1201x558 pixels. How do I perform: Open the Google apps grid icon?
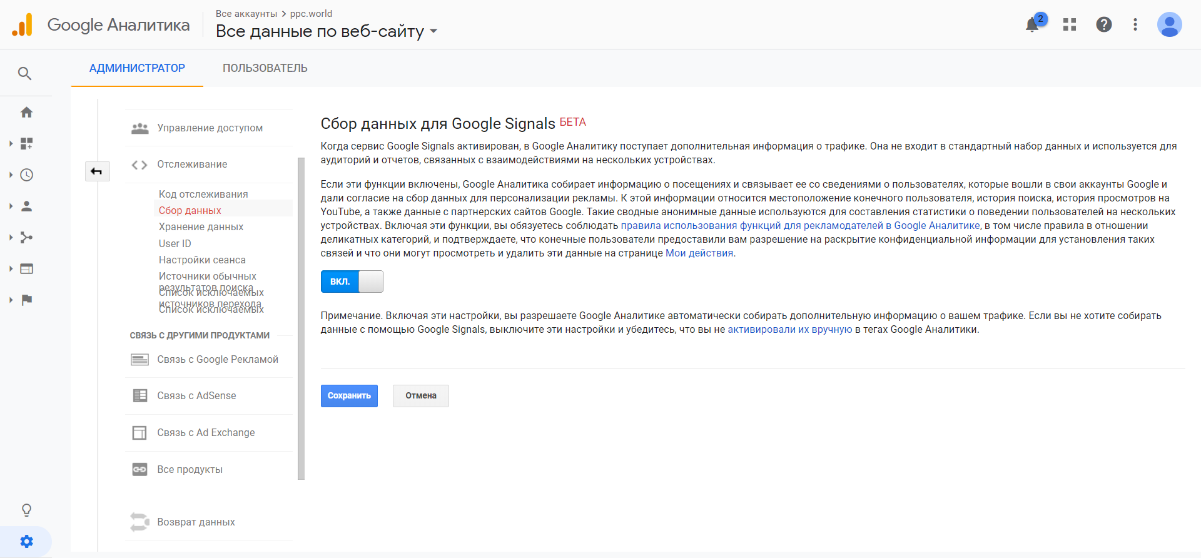(1070, 25)
